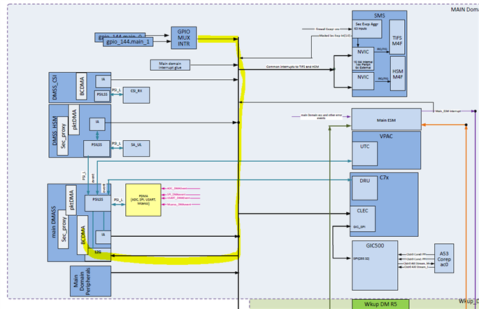Click the SPI_DMAevent label
The width and height of the screenshot is (479, 309).
176,195
